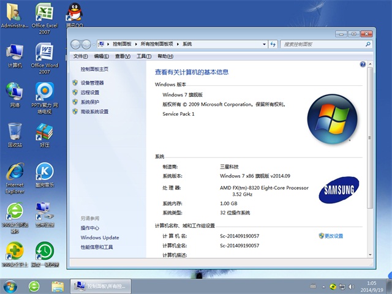The image size is (392, 294).
Task: Click the Windows Start orb button
Action: click(x=10, y=286)
